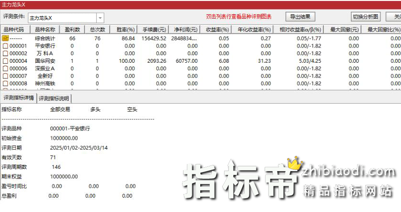Click the document icon for 000002

pyautogui.click(x=5, y=53)
